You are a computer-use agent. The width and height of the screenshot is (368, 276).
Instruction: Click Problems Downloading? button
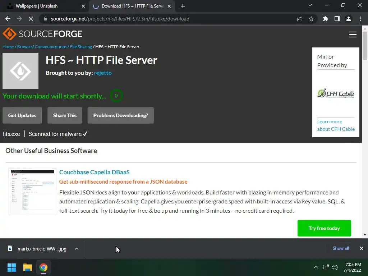[121, 115]
